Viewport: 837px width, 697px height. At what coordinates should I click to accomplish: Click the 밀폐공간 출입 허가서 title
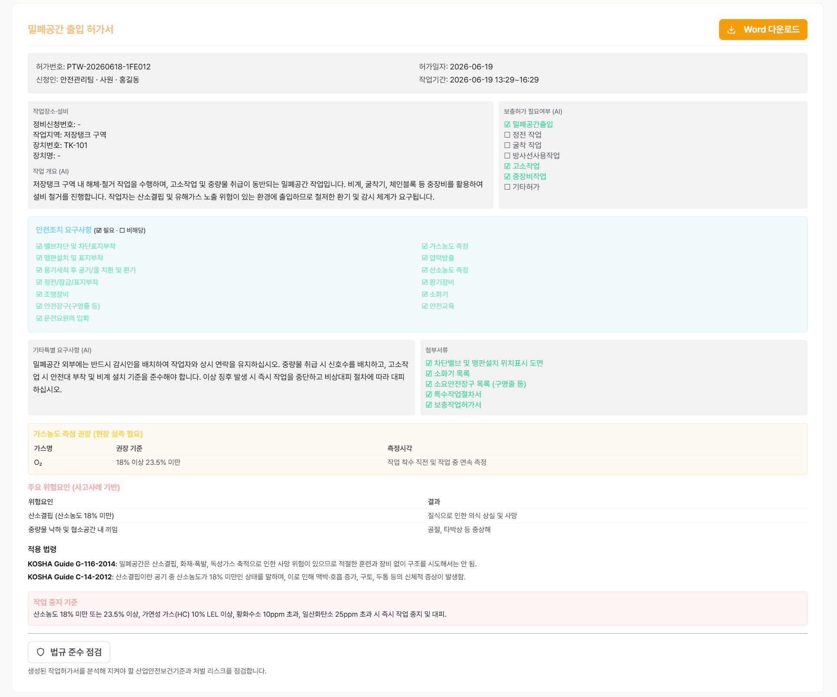(71, 30)
